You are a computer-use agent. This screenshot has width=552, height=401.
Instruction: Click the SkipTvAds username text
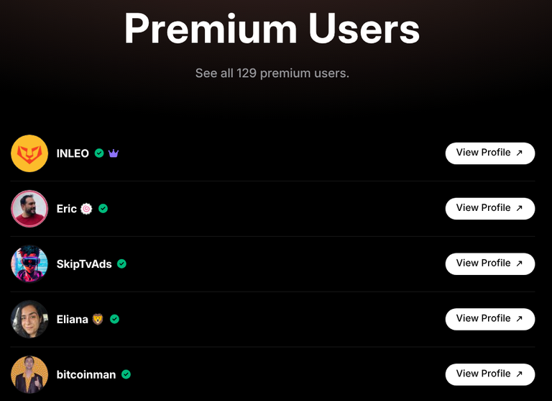(84, 264)
